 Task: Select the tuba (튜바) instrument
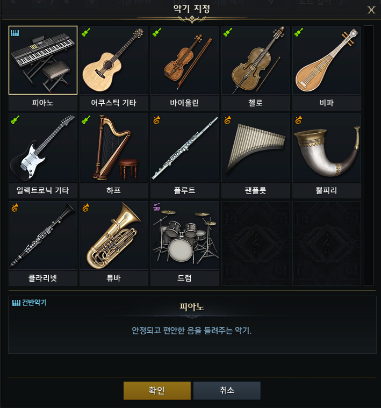coord(114,244)
